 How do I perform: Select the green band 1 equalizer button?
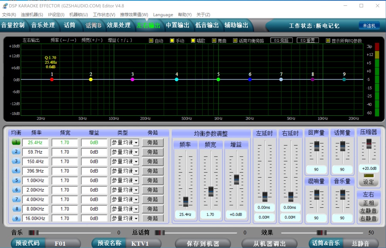pyautogui.click(x=16, y=142)
